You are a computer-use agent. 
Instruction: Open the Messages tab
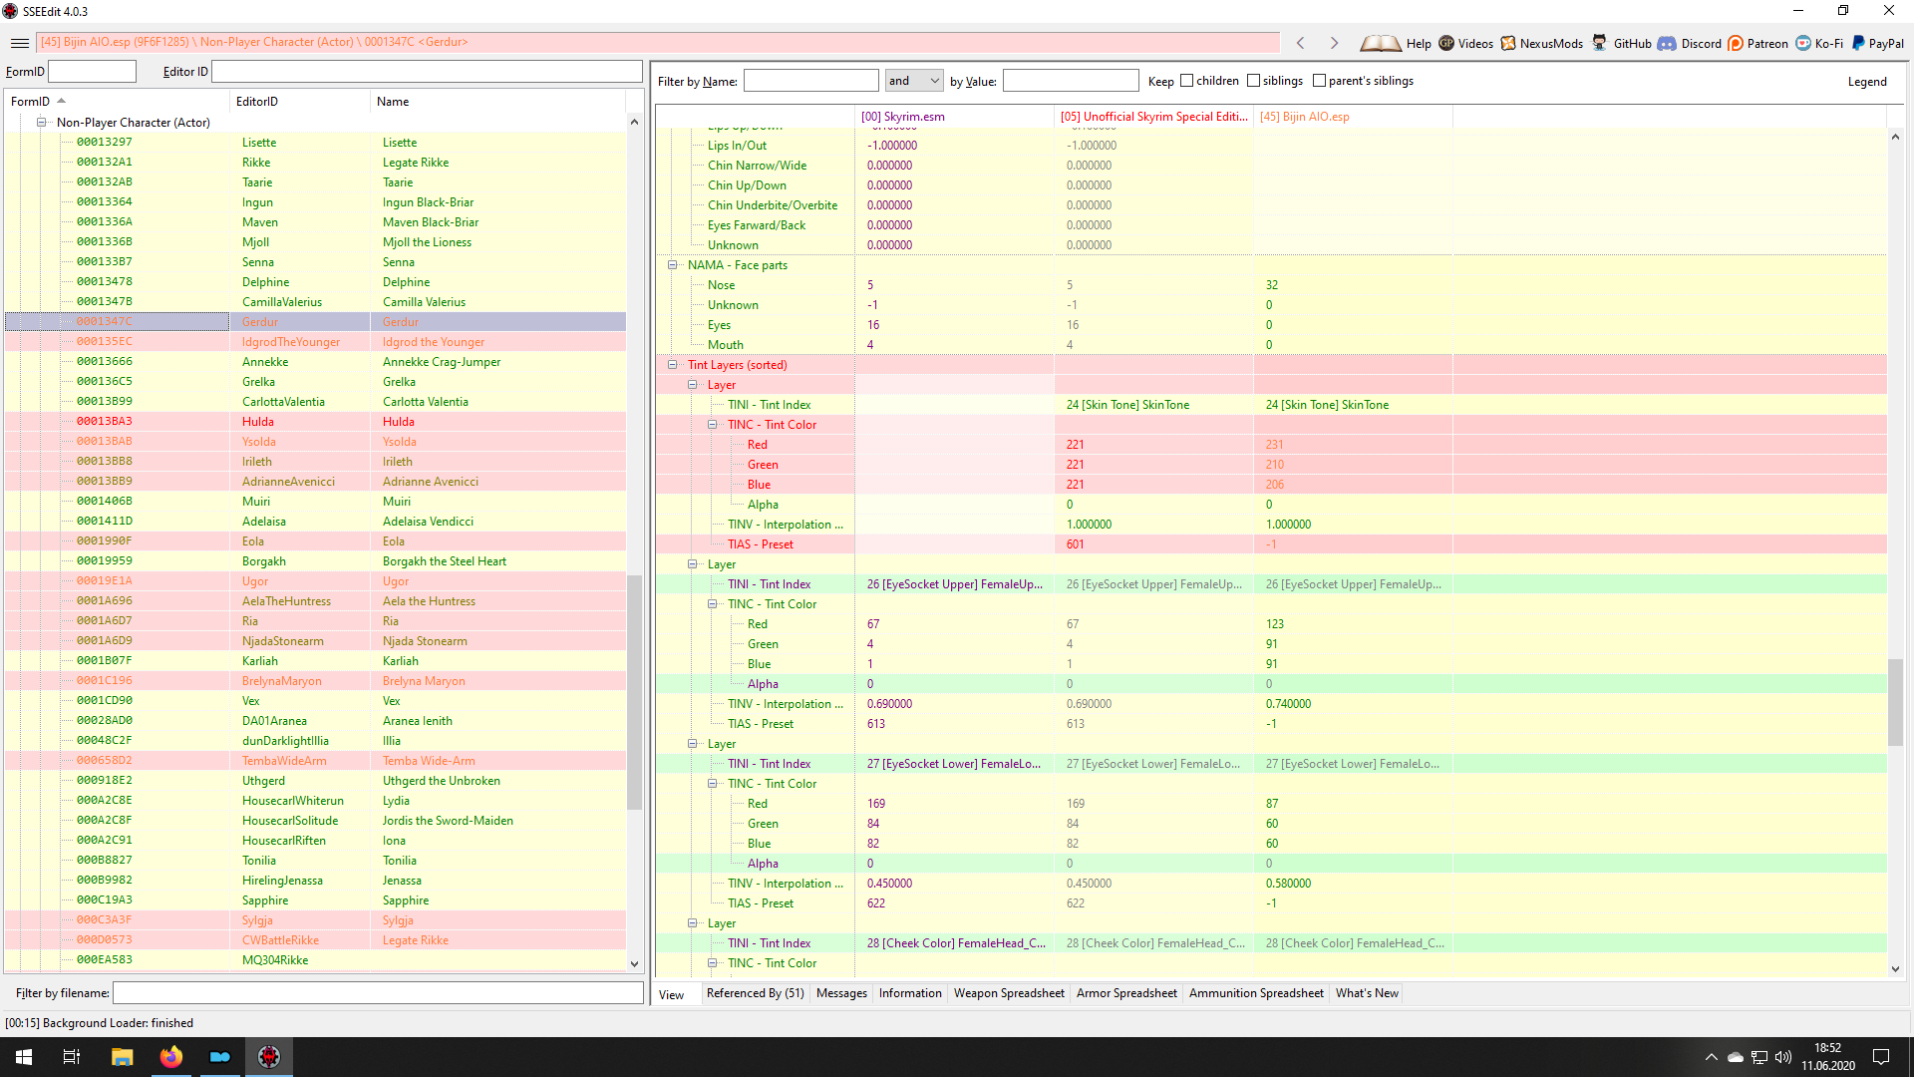[x=841, y=993]
